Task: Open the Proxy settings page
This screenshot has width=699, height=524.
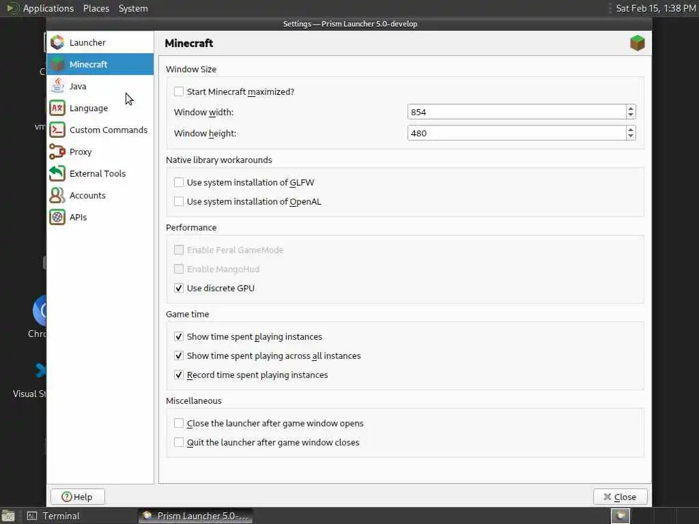Action: pyautogui.click(x=100, y=151)
